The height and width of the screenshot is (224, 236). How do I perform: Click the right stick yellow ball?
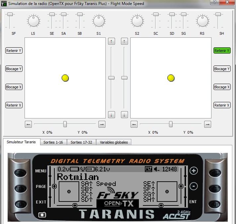coord(171,78)
